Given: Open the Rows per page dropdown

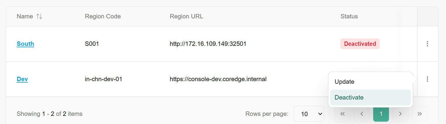Looking at the screenshot, I should click(309, 114).
